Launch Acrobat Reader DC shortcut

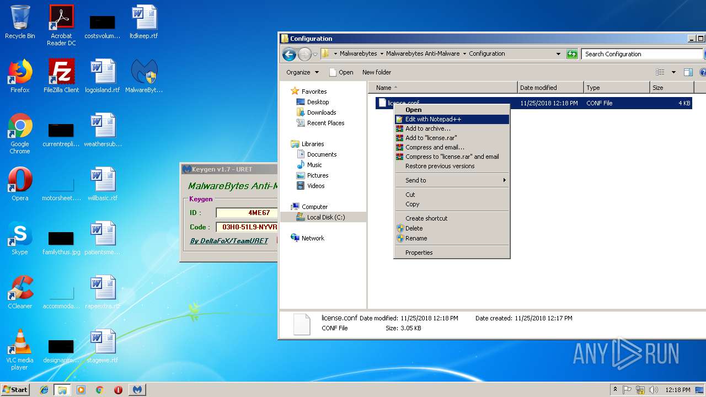(61, 25)
